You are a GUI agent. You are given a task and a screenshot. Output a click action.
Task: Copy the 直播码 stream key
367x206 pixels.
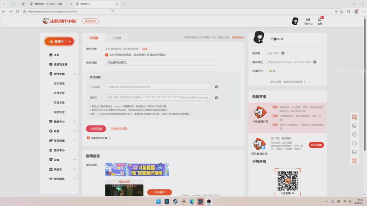pyautogui.click(x=217, y=98)
